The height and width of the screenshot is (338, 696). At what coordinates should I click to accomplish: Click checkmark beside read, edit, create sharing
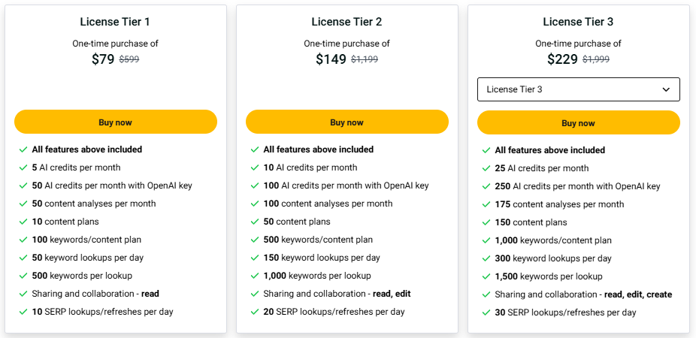click(486, 295)
